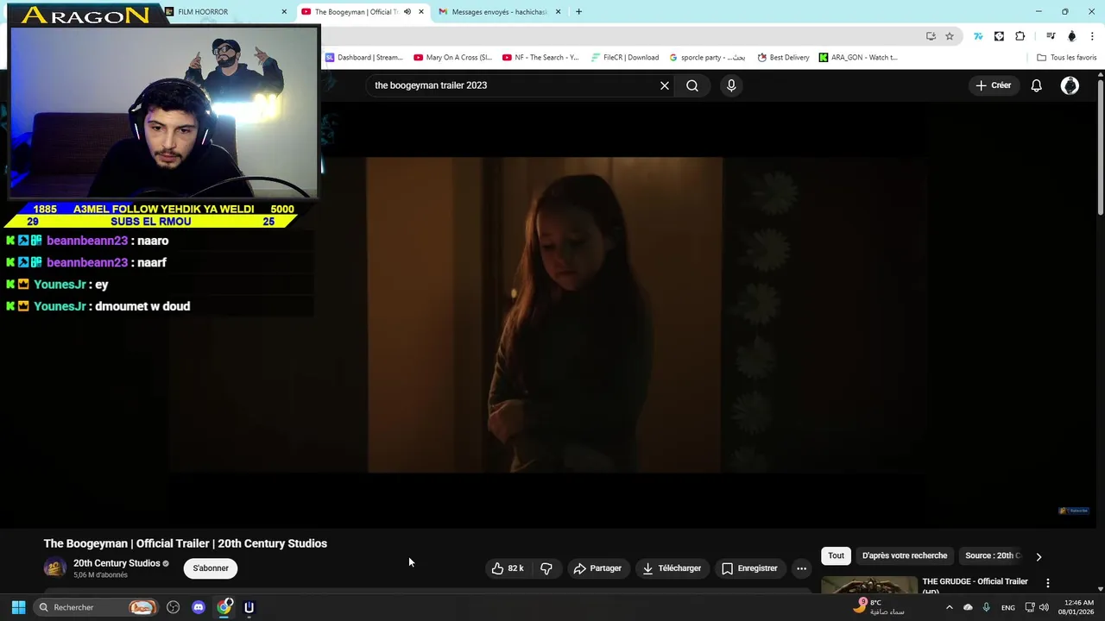Open the Mary On A Cross bookmark
Viewport: 1105px width, 621px height.
click(x=453, y=58)
